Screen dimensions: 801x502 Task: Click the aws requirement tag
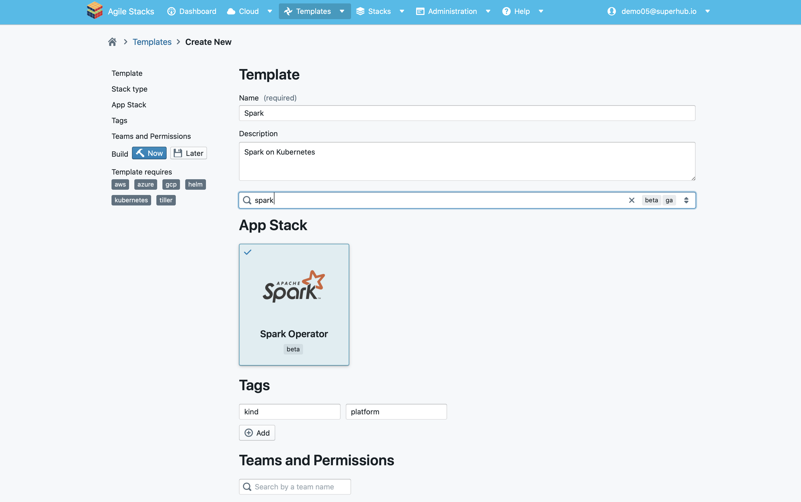coord(120,184)
